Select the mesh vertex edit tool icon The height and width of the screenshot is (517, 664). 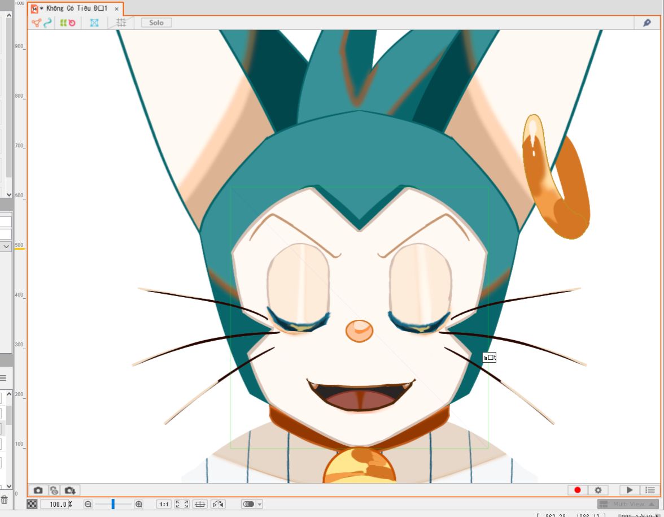point(36,23)
